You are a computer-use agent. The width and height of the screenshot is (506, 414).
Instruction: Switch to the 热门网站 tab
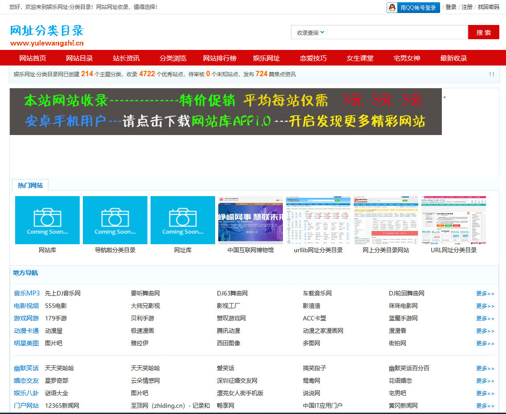pyautogui.click(x=30, y=185)
